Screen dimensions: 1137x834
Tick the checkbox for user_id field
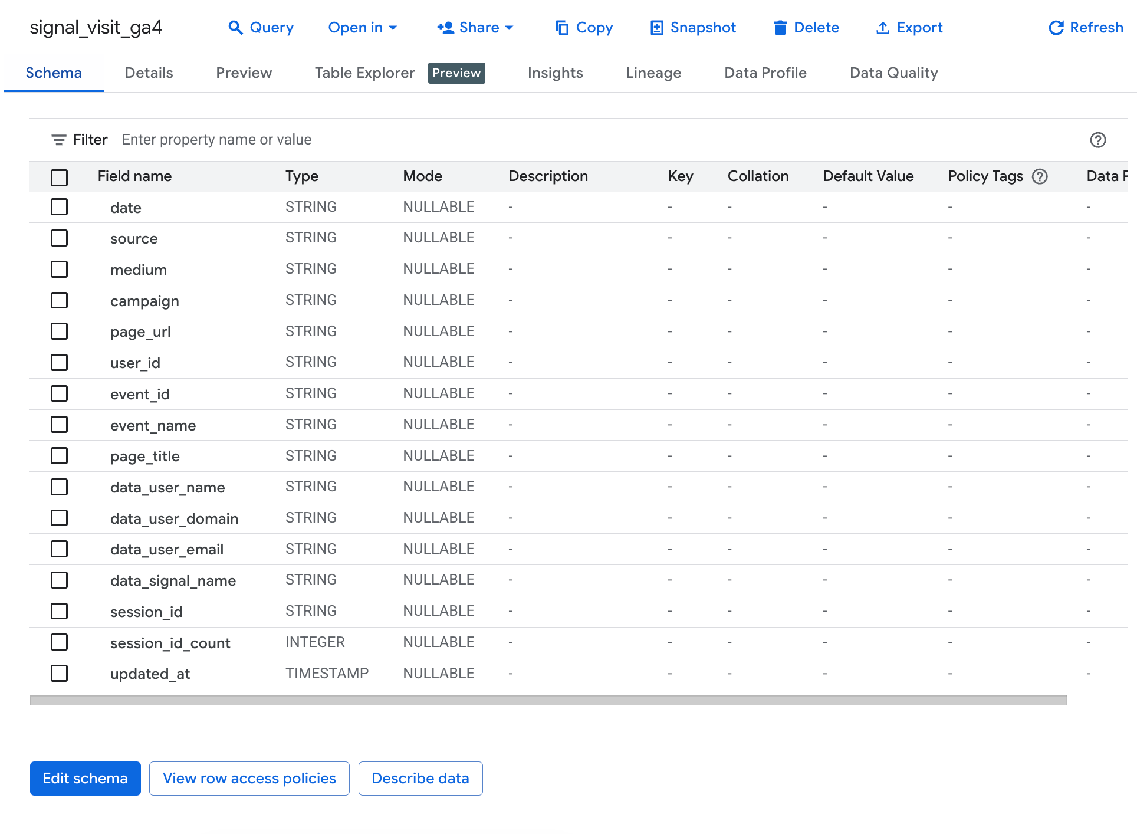click(x=59, y=362)
